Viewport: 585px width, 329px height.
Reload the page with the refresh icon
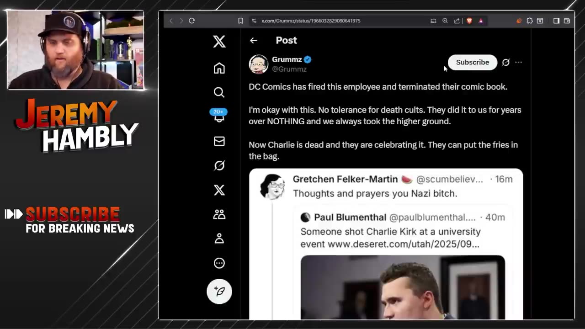(x=192, y=21)
